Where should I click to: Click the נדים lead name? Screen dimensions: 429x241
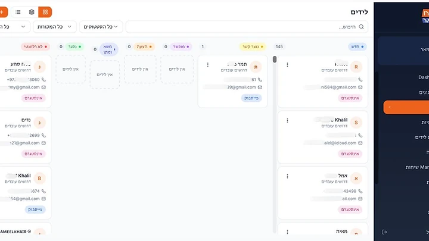point(26,120)
